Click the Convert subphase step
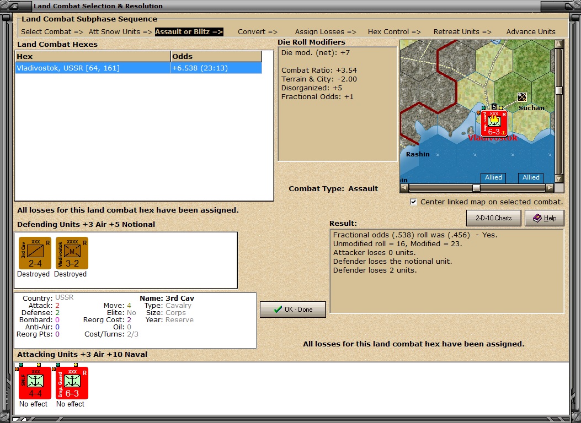Viewport: 581px width, 423px height. [x=258, y=32]
